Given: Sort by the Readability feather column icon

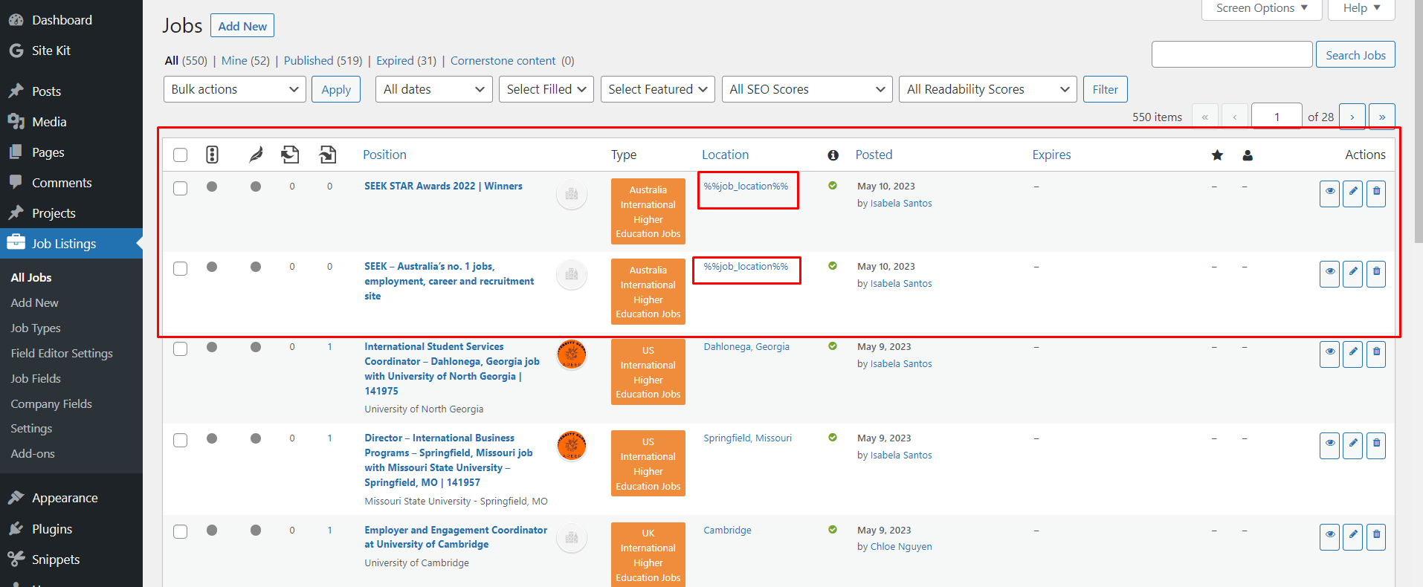Looking at the screenshot, I should 256,155.
